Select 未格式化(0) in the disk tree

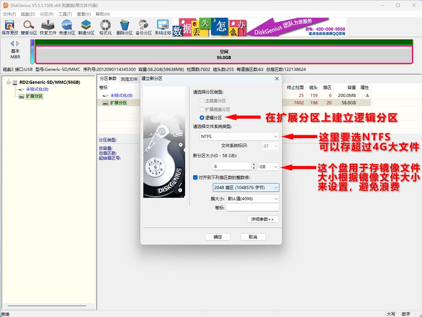pos(37,89)
